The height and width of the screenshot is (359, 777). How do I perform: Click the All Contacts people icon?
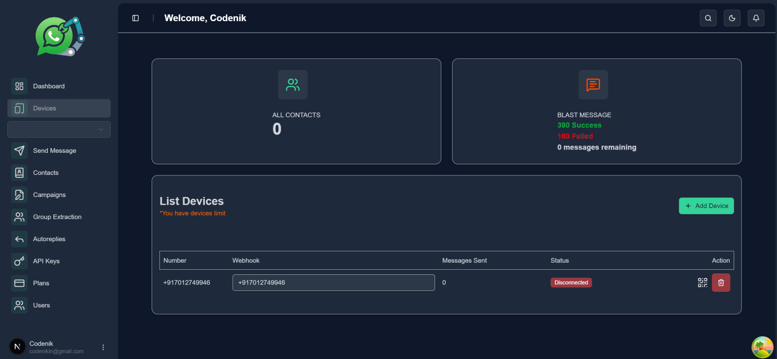293,85
